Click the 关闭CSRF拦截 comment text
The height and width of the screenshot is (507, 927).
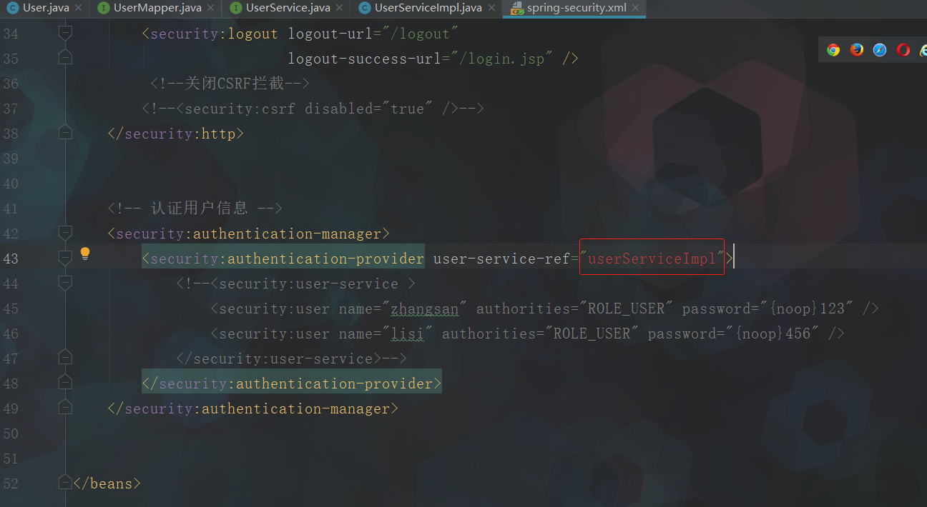click(x=230, y=84)
